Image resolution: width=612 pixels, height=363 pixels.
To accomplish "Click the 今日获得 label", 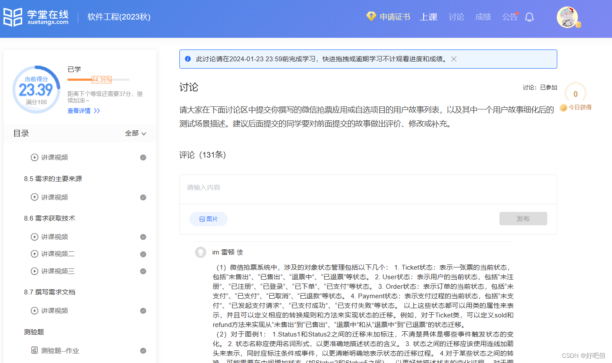I will 580,107.
